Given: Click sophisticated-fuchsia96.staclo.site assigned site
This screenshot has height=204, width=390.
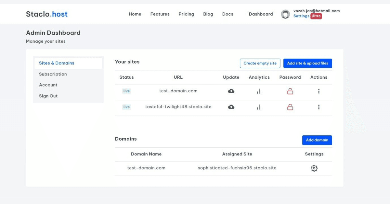Looking at the screenshot, I should click(237, 168).
